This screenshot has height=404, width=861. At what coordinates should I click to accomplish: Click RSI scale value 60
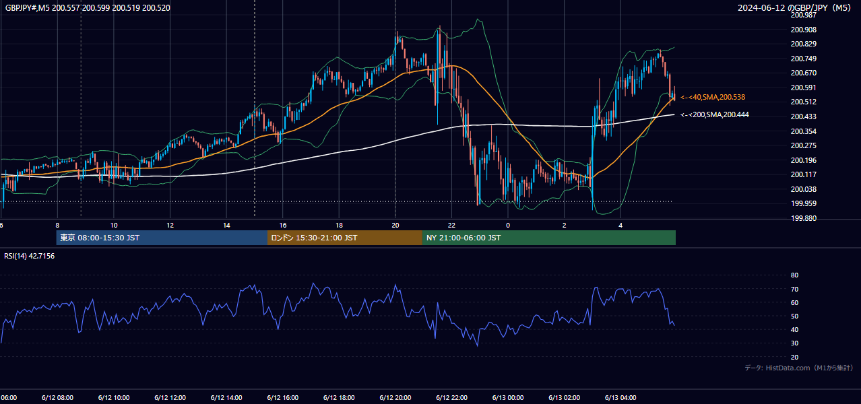click(794, 302)
